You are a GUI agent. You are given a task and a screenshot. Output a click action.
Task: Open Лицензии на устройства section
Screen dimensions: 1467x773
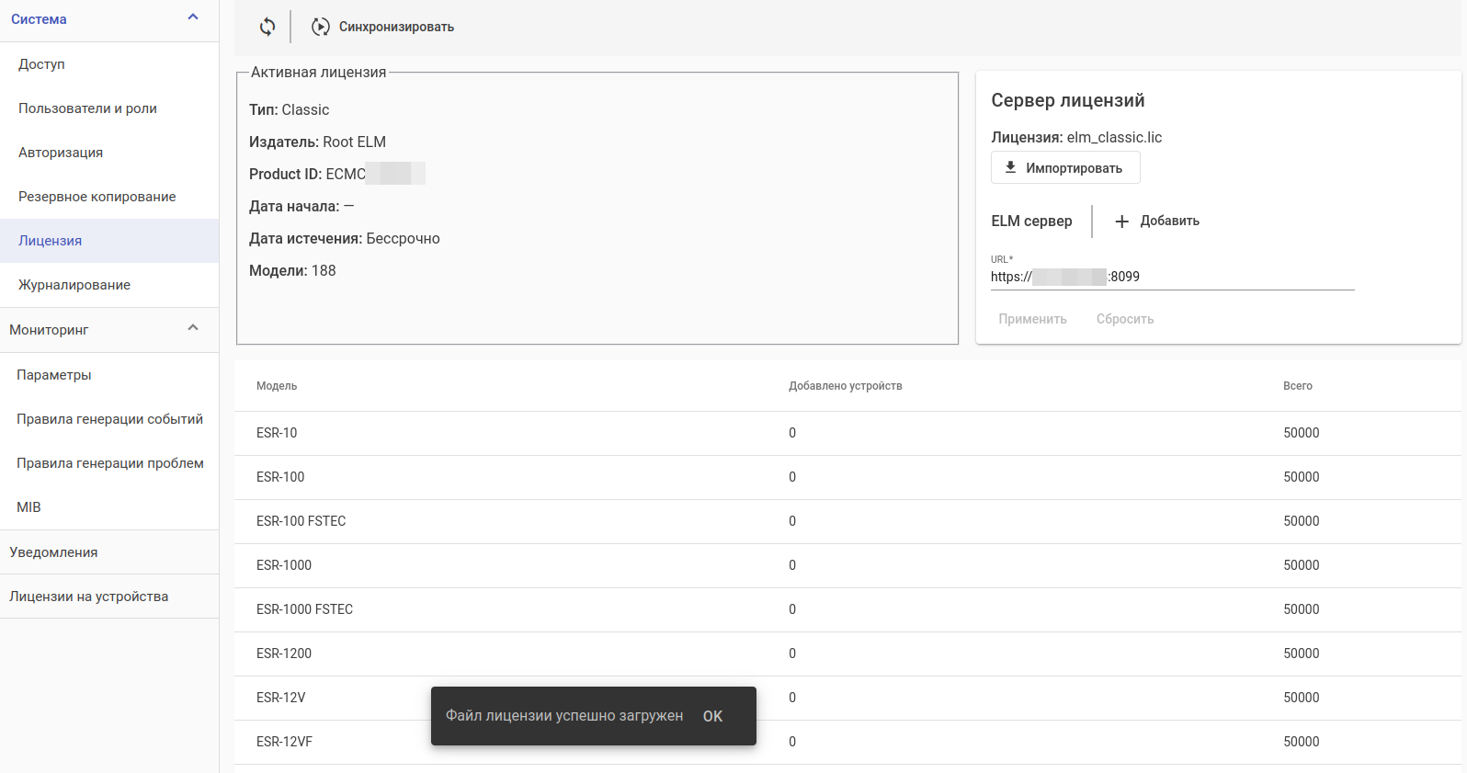pos(88,597)
